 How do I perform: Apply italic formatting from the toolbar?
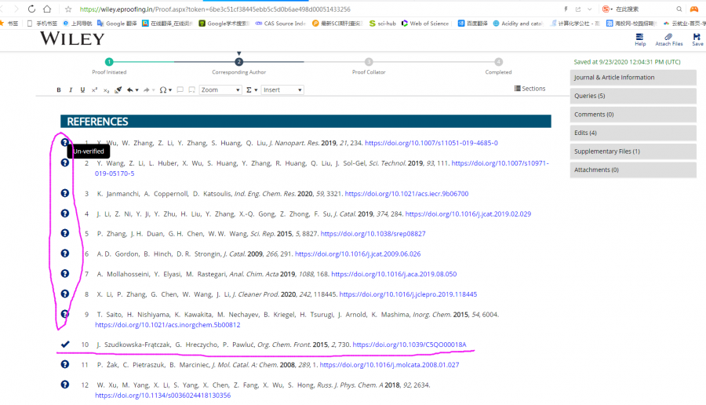point(71,90)
